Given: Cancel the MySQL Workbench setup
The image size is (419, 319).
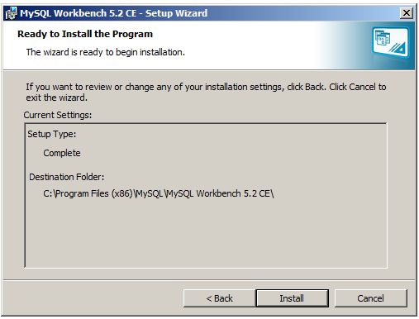Looking at the screenshot, I should point(370,298).
